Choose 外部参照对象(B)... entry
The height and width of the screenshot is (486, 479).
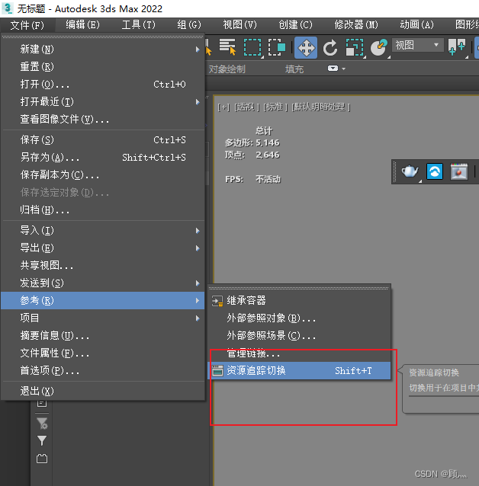[299, 318]
